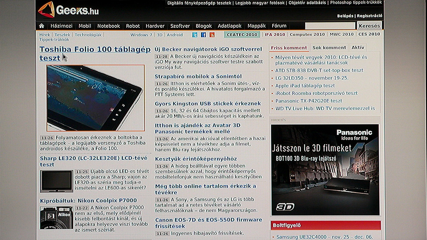Click the Keresés search button
The image size is (427, 240).
click(369, 26)
